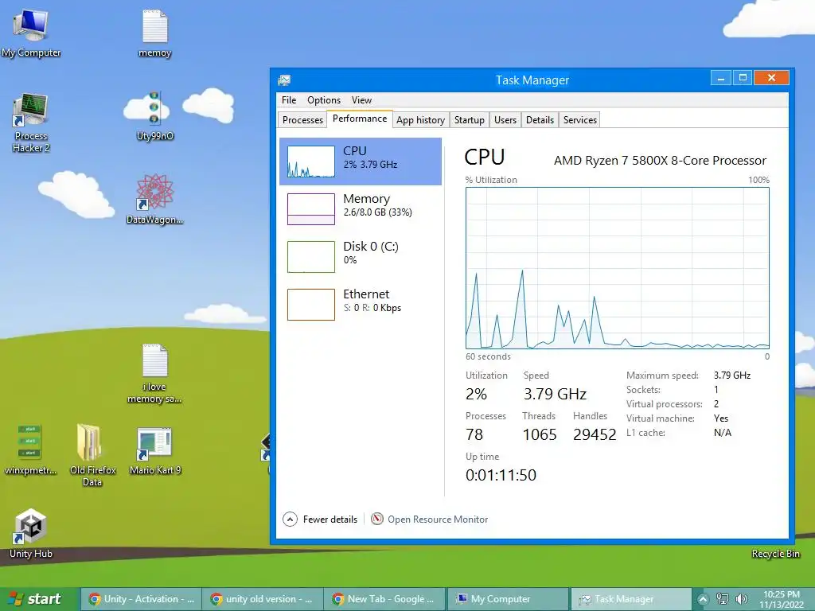Click the Task Manager taskbar button

tap(631, 599)
